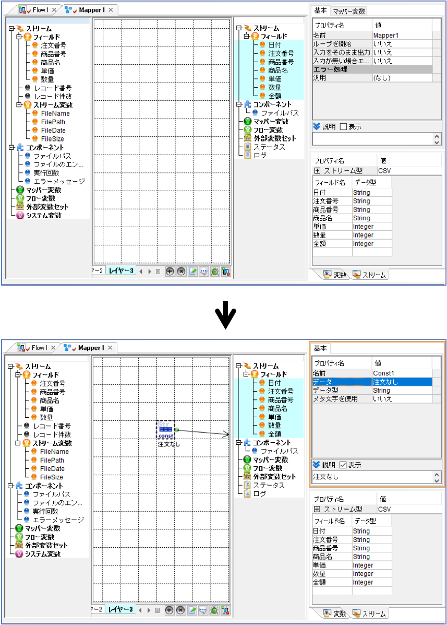This screenshot has width=447, height=625.
Task: Enable the unchecked 表示 checkbox beside 説明
Action: coord(343,127)
